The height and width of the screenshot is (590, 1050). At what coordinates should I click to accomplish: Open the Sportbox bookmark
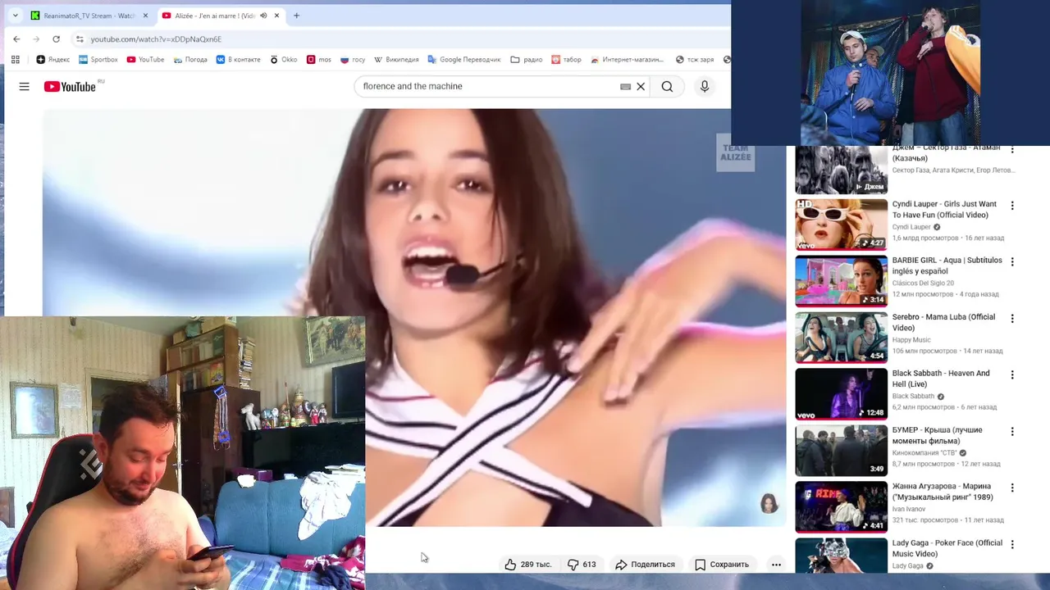(98, 59)
